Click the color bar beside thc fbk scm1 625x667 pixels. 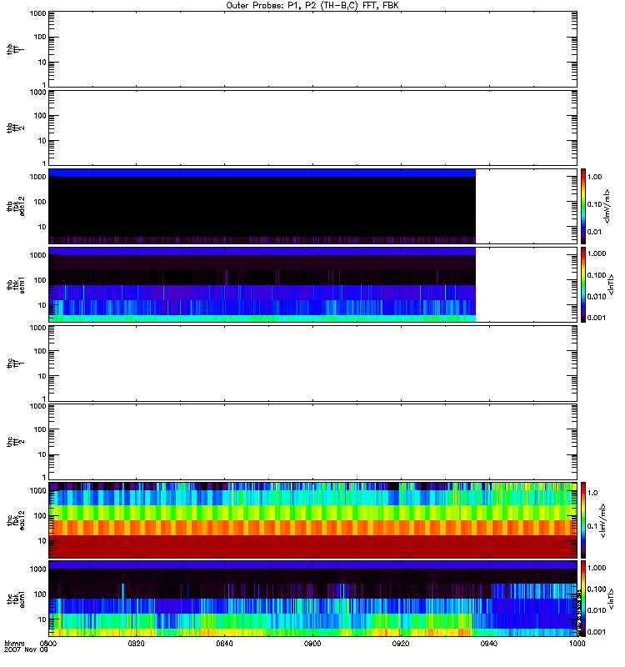point(583,599)
